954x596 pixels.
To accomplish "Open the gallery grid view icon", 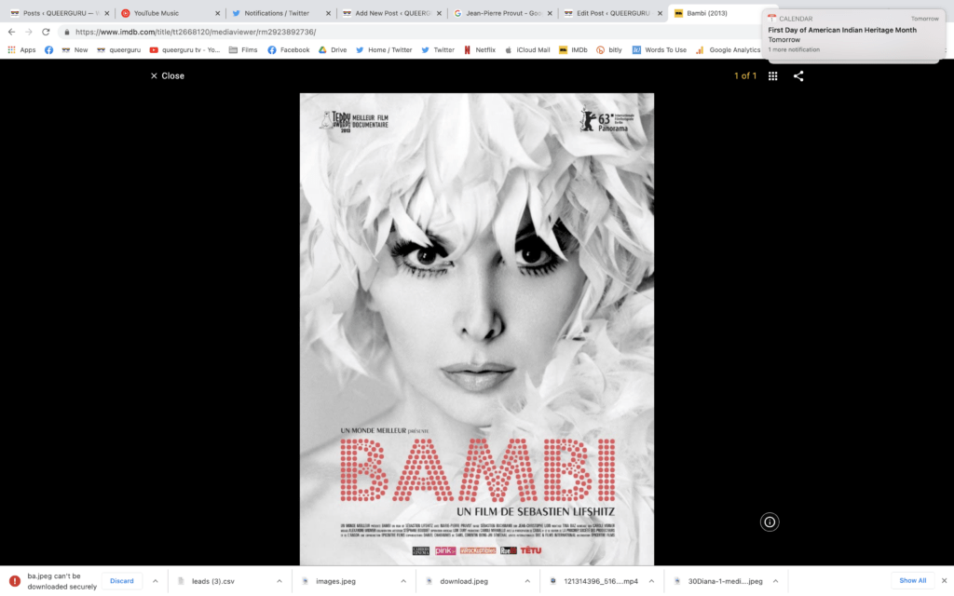I will pyautogui.click(x=772, y=76).
